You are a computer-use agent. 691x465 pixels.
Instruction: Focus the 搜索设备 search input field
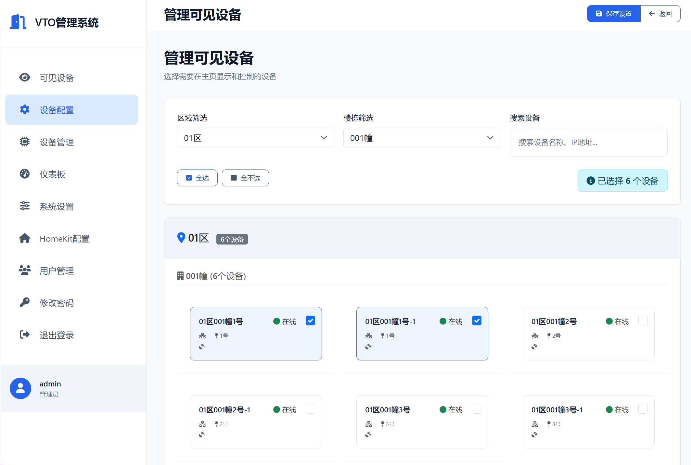(588, 142)
